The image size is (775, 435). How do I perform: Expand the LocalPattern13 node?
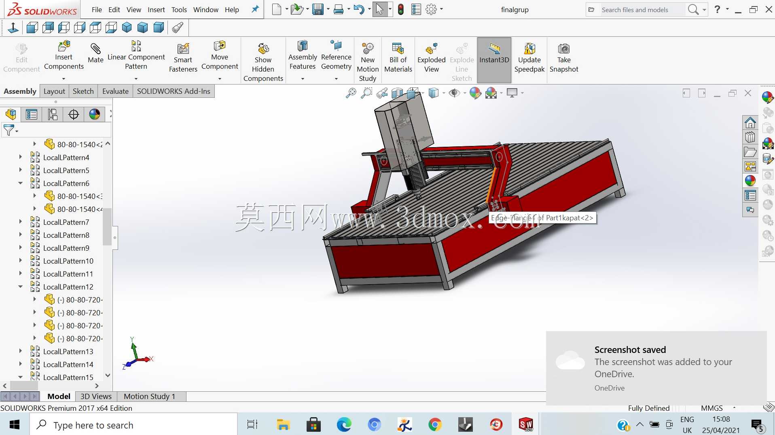tap(20, 351)
